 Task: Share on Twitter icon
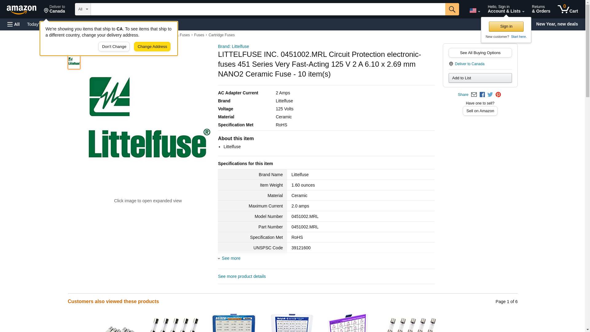490,95
